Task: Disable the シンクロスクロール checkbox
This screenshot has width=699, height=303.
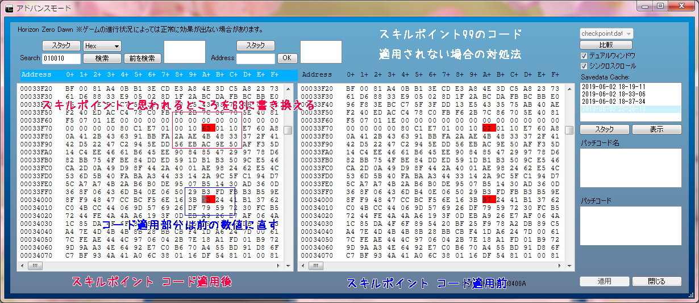Action: pos(584,66)
